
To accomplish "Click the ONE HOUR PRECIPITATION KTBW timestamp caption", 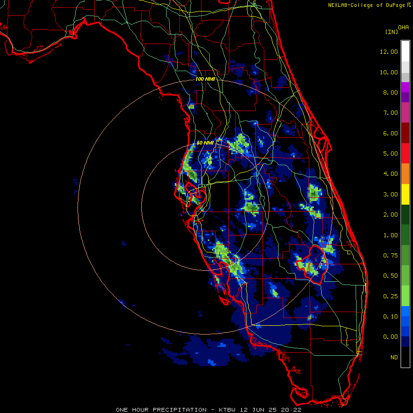I will pos(209,410).
